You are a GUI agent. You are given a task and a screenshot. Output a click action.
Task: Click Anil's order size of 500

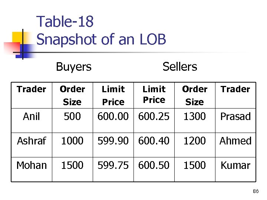click(72, 116)
